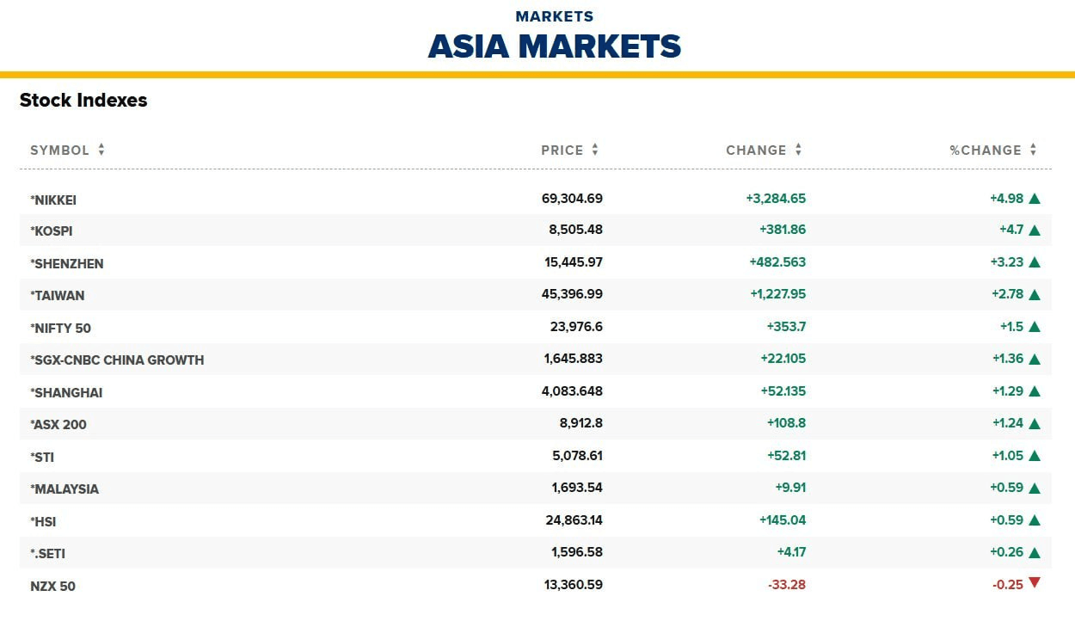Select the ASX 200 symbol
Viewport: 1075px width, 621px height.
click(x=58, y=425)
